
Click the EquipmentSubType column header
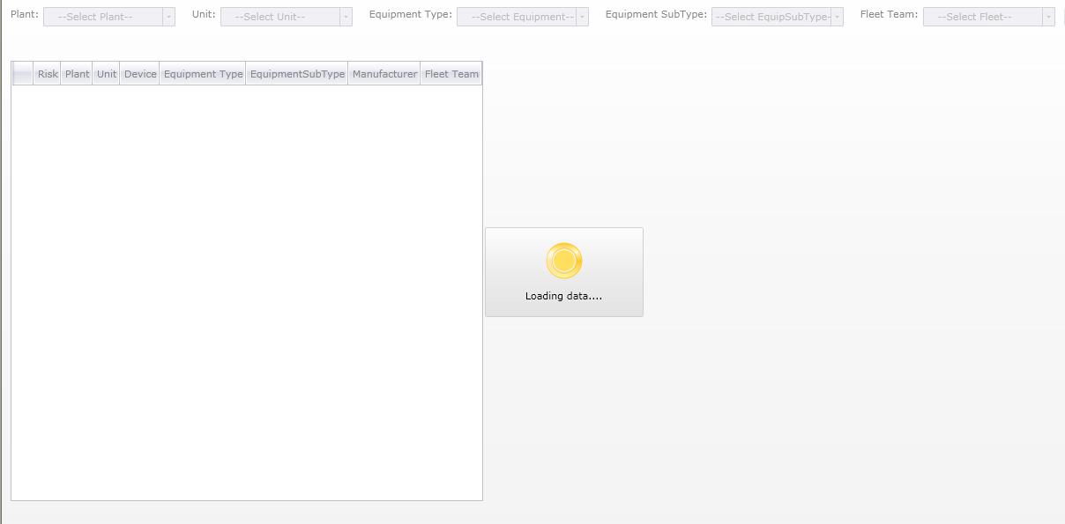297,74
